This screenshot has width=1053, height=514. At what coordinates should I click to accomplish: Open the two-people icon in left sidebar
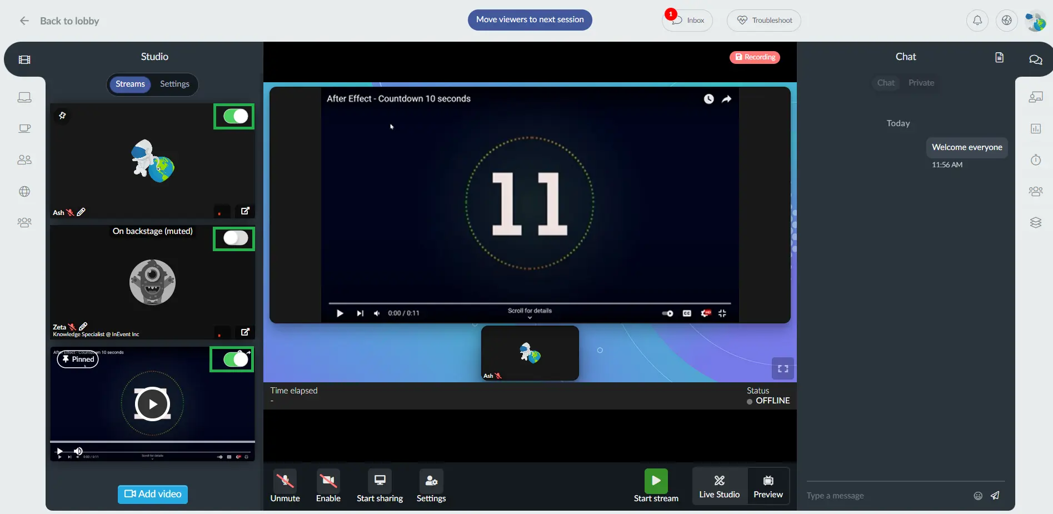[24, 160]
